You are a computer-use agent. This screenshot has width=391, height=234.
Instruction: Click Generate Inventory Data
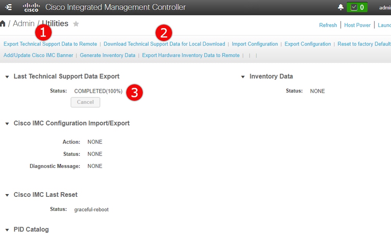(x=107, y=55)
